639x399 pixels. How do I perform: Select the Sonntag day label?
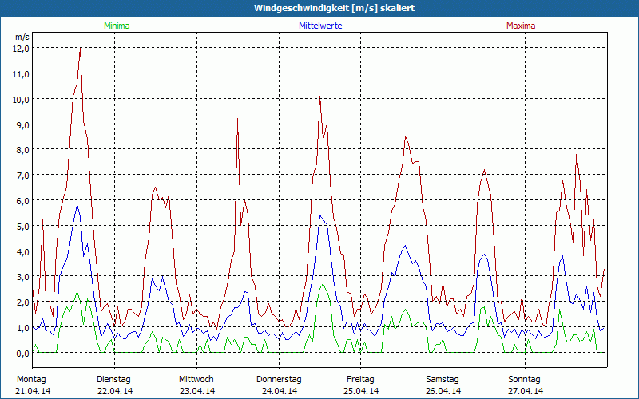pos(525,378)
